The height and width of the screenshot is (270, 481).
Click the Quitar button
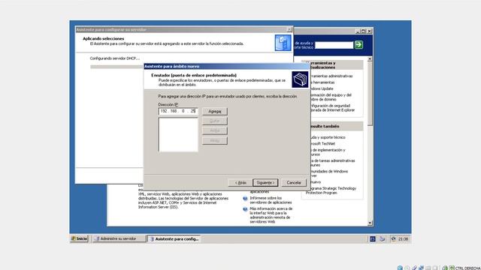[215, 121]
